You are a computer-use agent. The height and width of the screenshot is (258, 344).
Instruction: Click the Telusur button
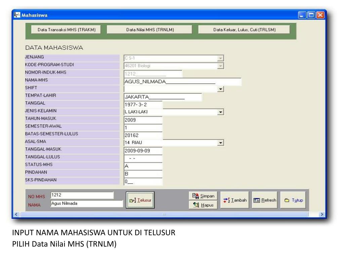[x=140, y=200]
